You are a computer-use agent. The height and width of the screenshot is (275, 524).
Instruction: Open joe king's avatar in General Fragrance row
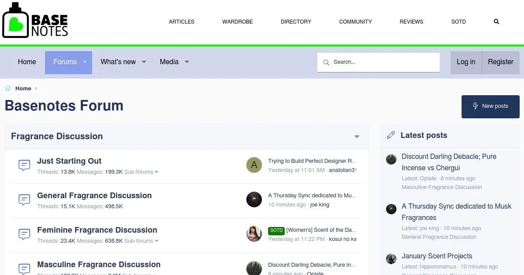(x=254, y=199)
